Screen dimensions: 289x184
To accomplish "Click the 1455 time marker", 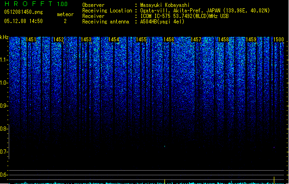I will [141, 40].
